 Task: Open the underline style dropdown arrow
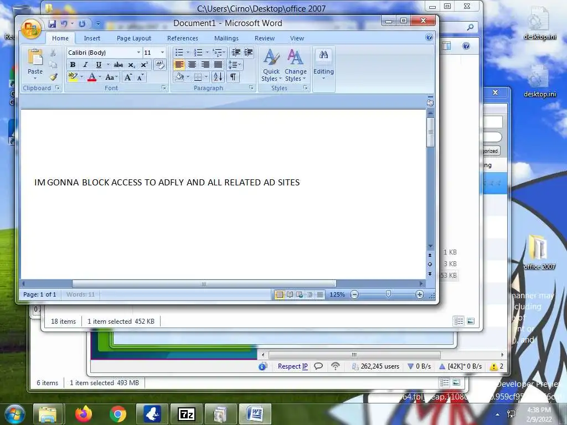click(x=108, y=65)
